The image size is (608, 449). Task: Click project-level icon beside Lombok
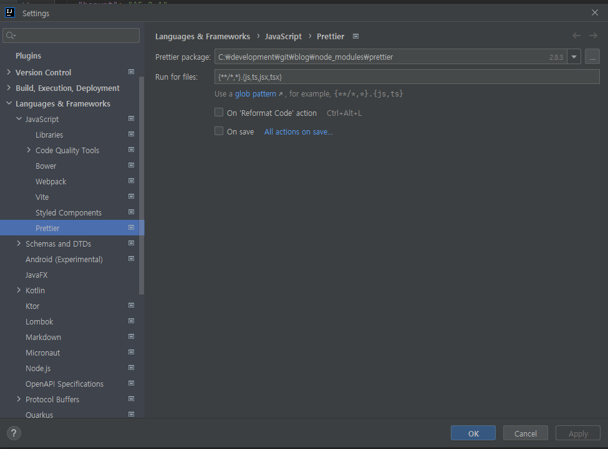(x=131, y=321)
